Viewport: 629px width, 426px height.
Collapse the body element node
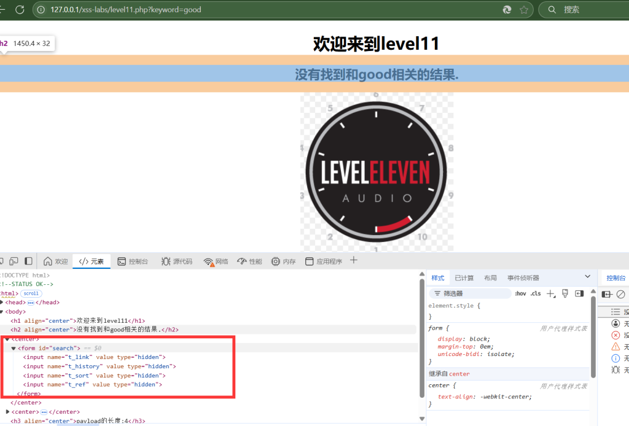click(2, 312)
